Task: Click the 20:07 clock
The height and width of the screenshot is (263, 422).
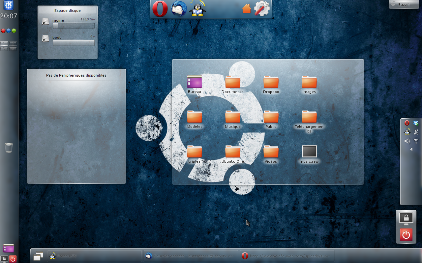Action: 9,16
